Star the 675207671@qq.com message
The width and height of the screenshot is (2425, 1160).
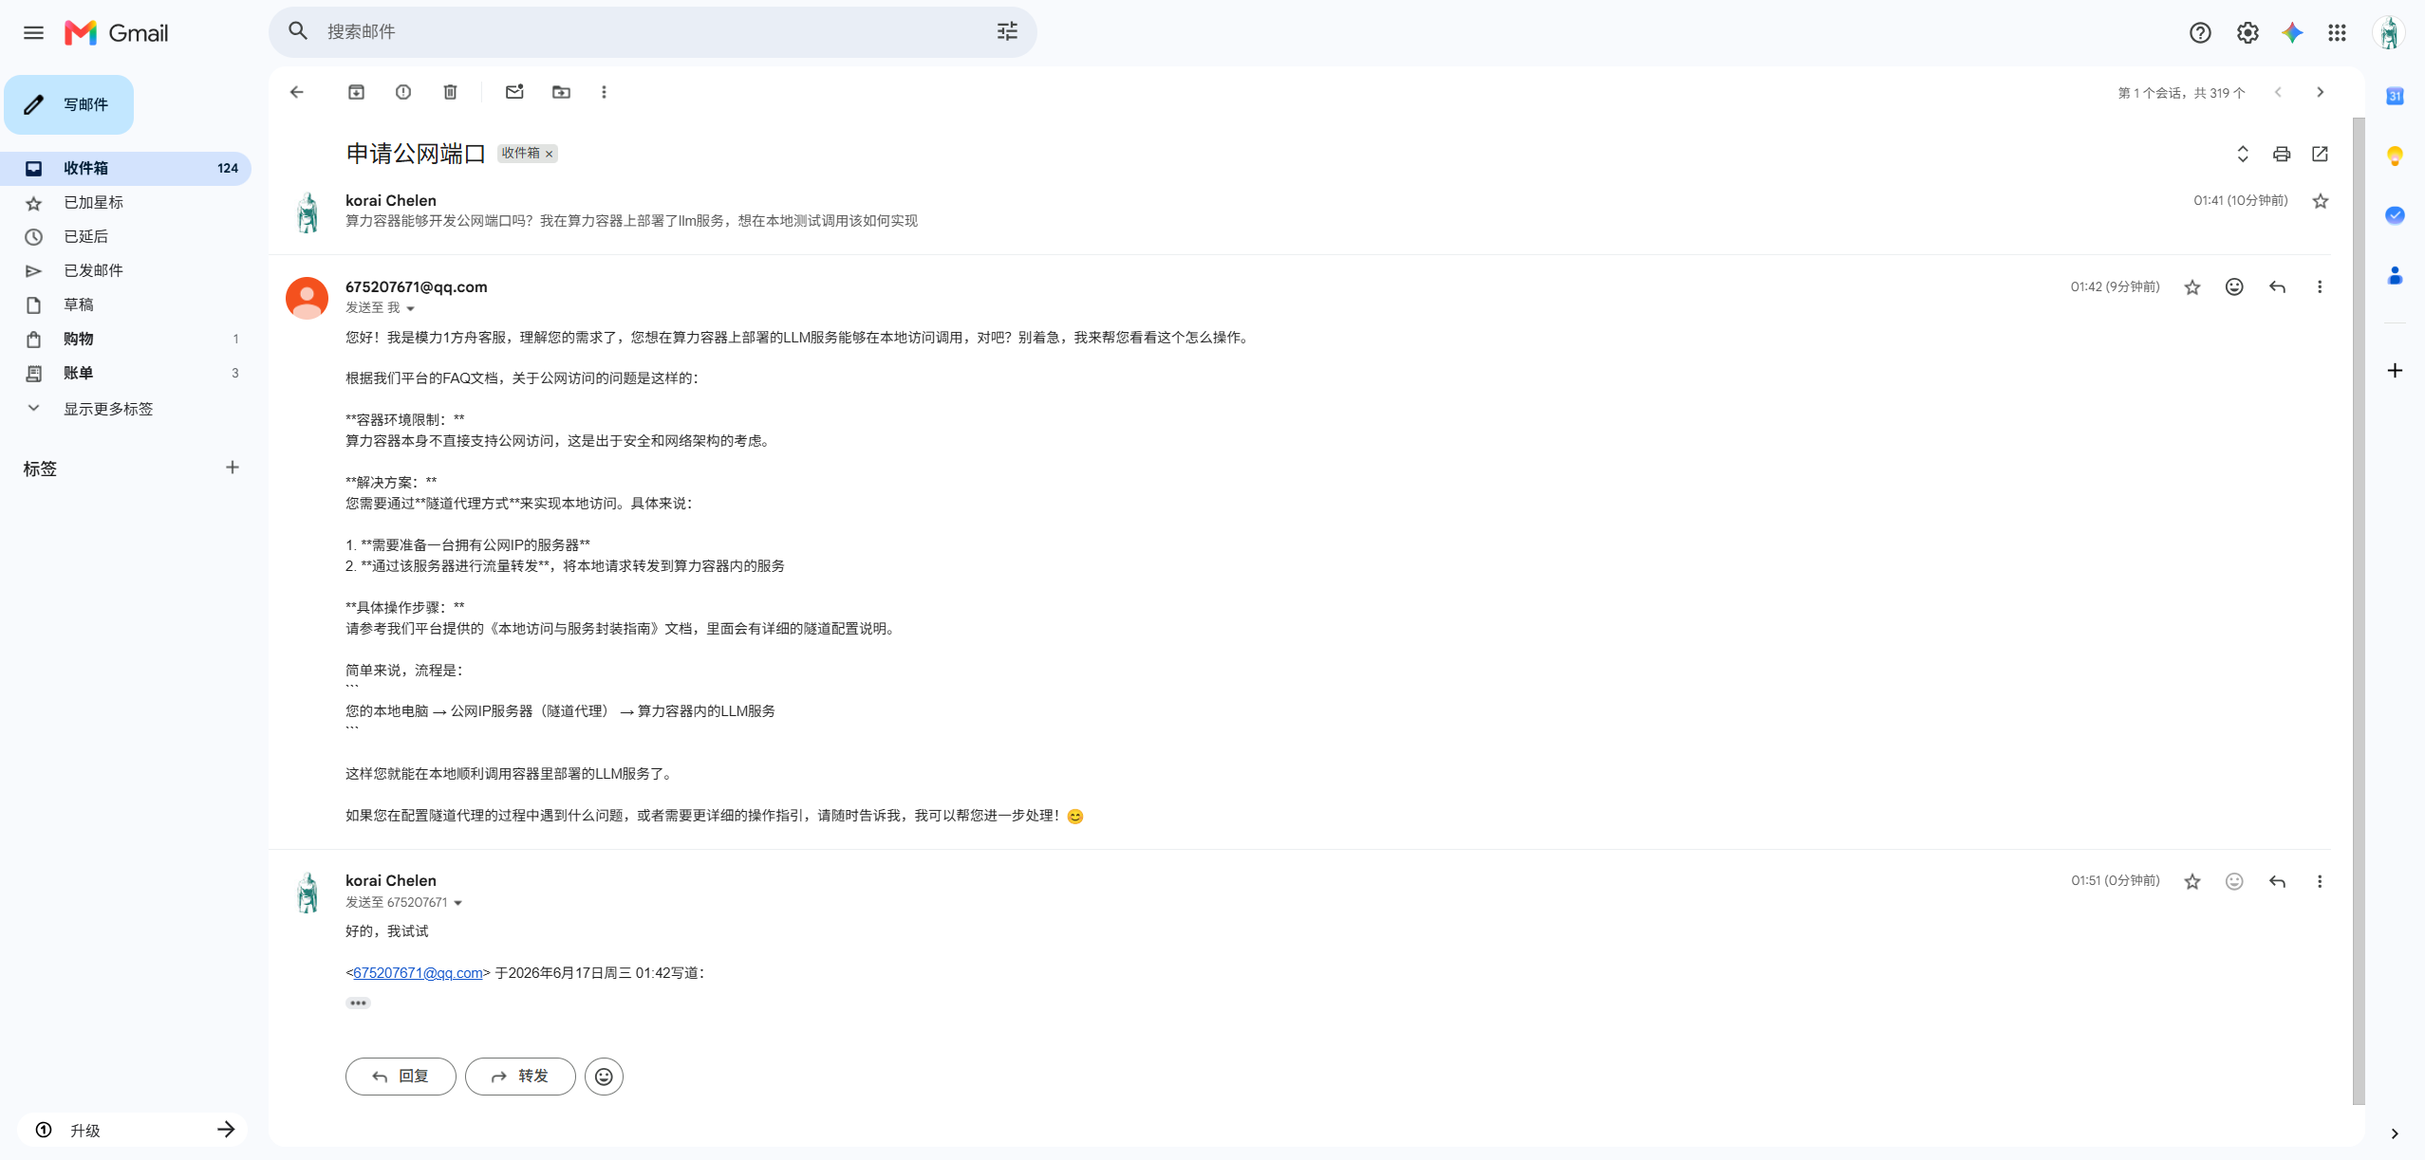[2192, 287]
